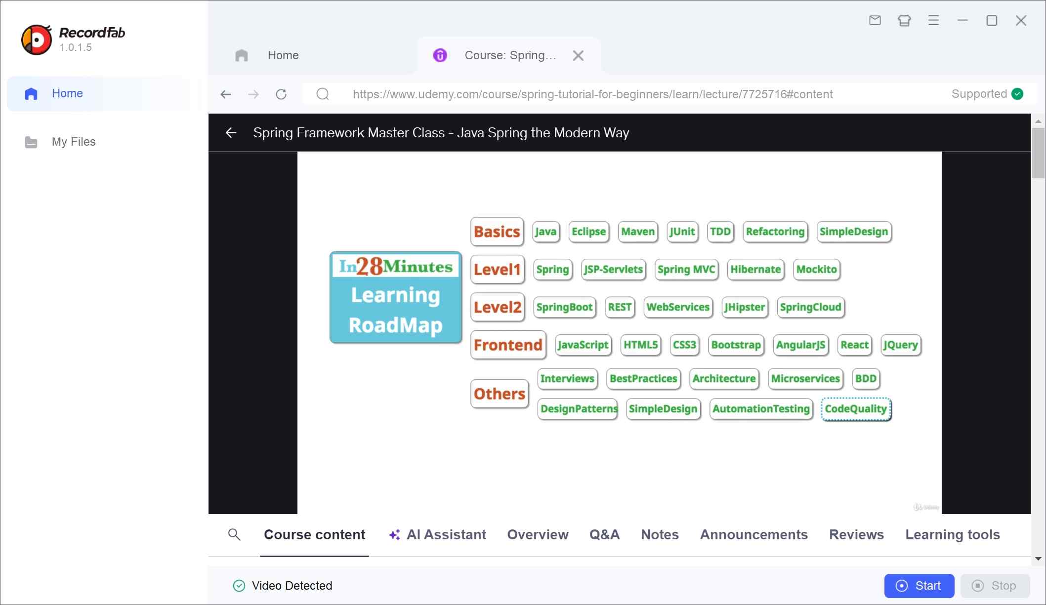Open the mail feedback icon at top right

click(875, 20)
